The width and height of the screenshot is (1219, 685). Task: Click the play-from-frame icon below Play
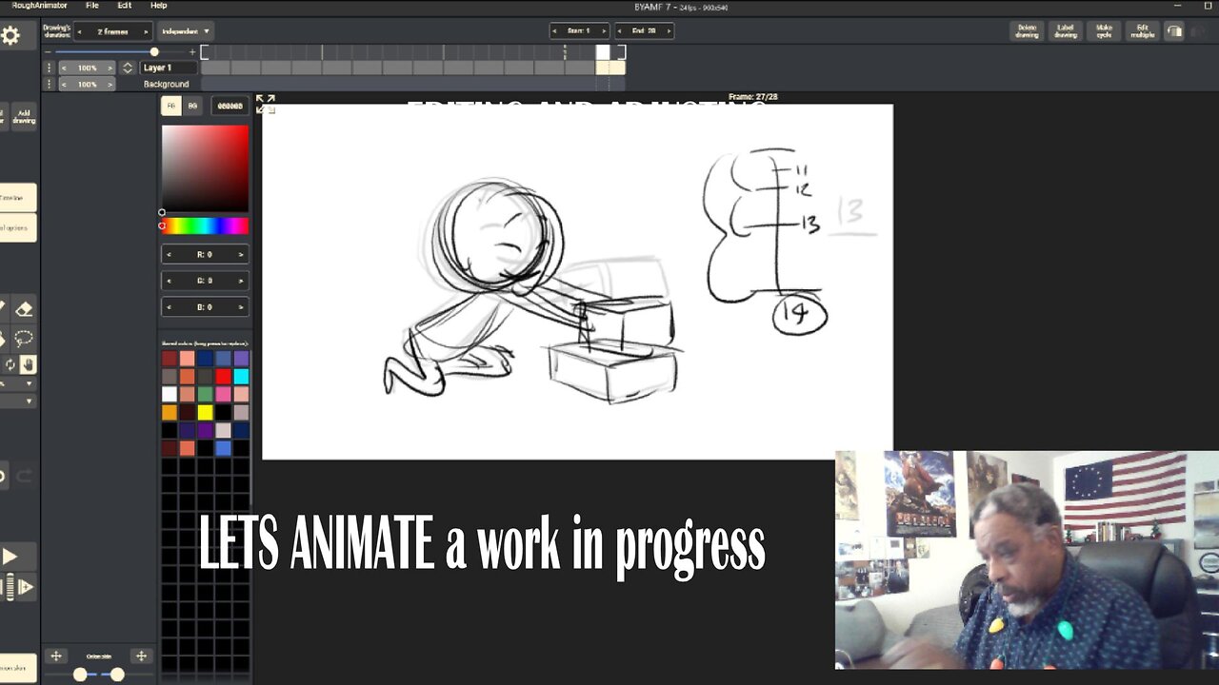click(x=26, y=587)
